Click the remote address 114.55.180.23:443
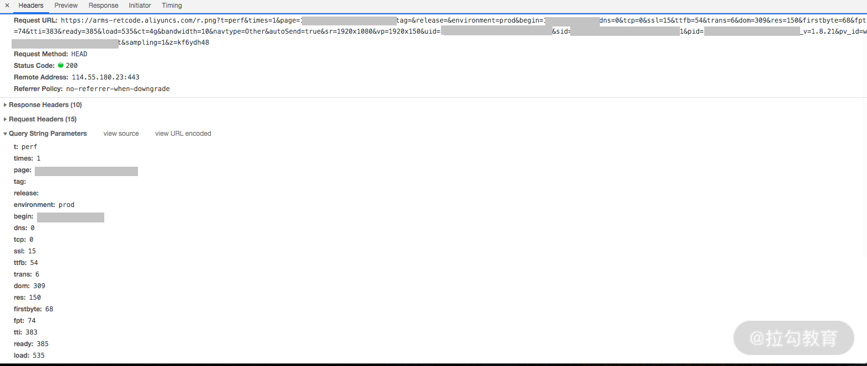Image resolution: width=867 pixels, height=366 pixels. coord(105,77)
